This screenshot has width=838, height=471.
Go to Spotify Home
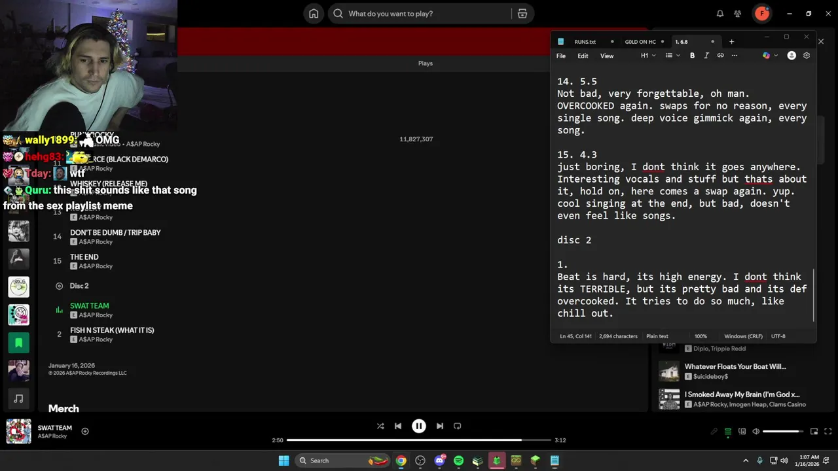pyautogui.click(x=314, y=14)
